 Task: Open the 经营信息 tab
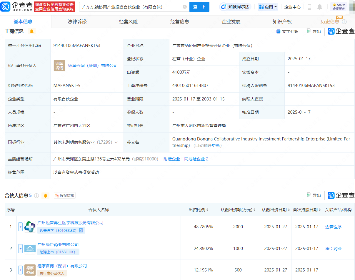180,21
